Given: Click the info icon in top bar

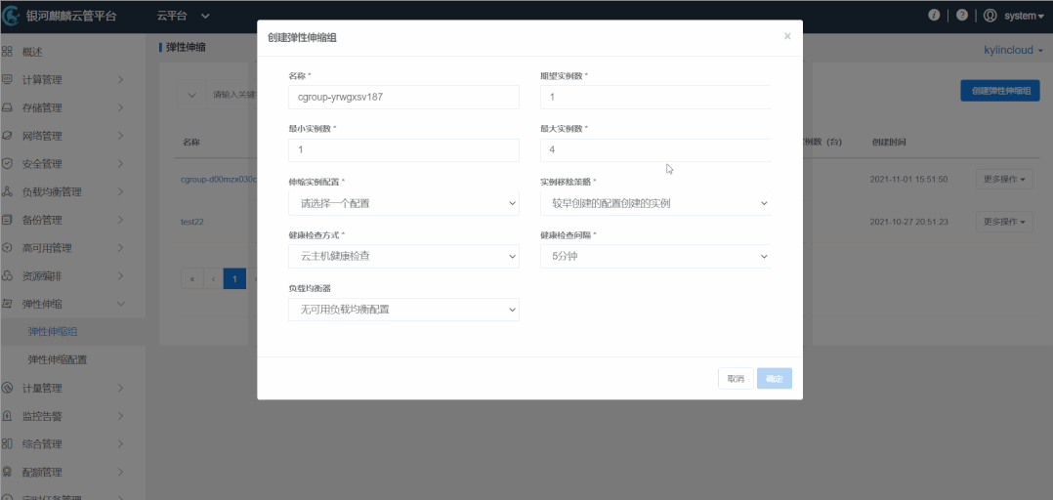Looking at the screenshot, I should pyautogui.click(x=934, y=16).
